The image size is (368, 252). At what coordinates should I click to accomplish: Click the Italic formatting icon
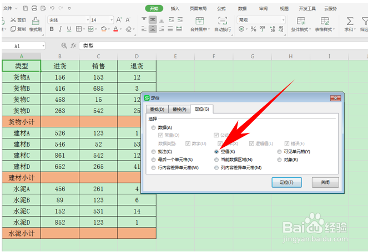point(61,29)
